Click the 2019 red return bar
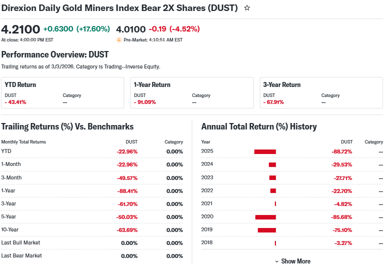 [267, 230]
